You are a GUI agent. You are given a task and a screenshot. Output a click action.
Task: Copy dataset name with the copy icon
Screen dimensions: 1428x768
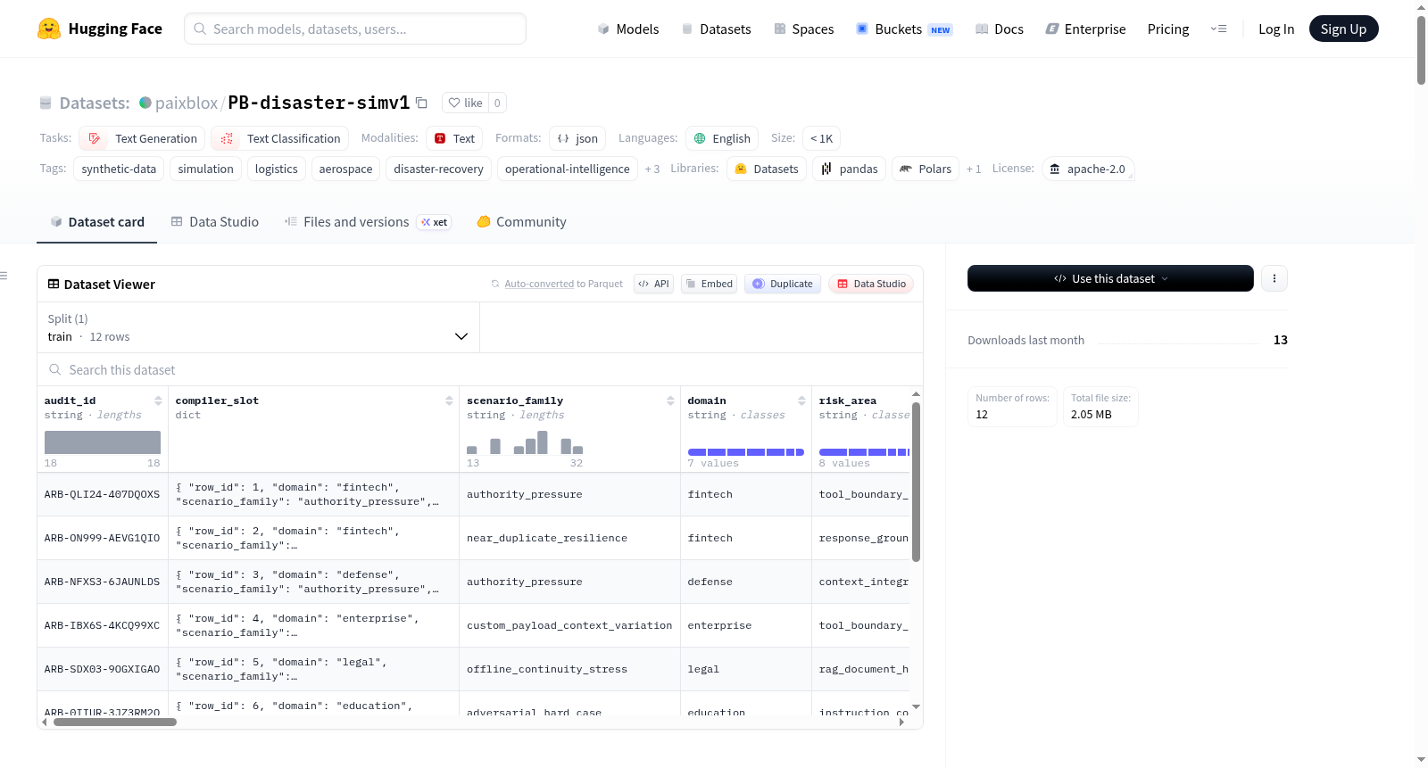point(421,103)
